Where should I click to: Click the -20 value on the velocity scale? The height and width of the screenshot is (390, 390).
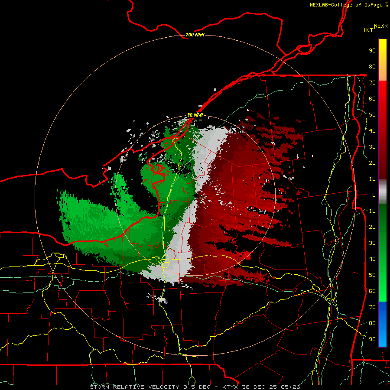370,227
